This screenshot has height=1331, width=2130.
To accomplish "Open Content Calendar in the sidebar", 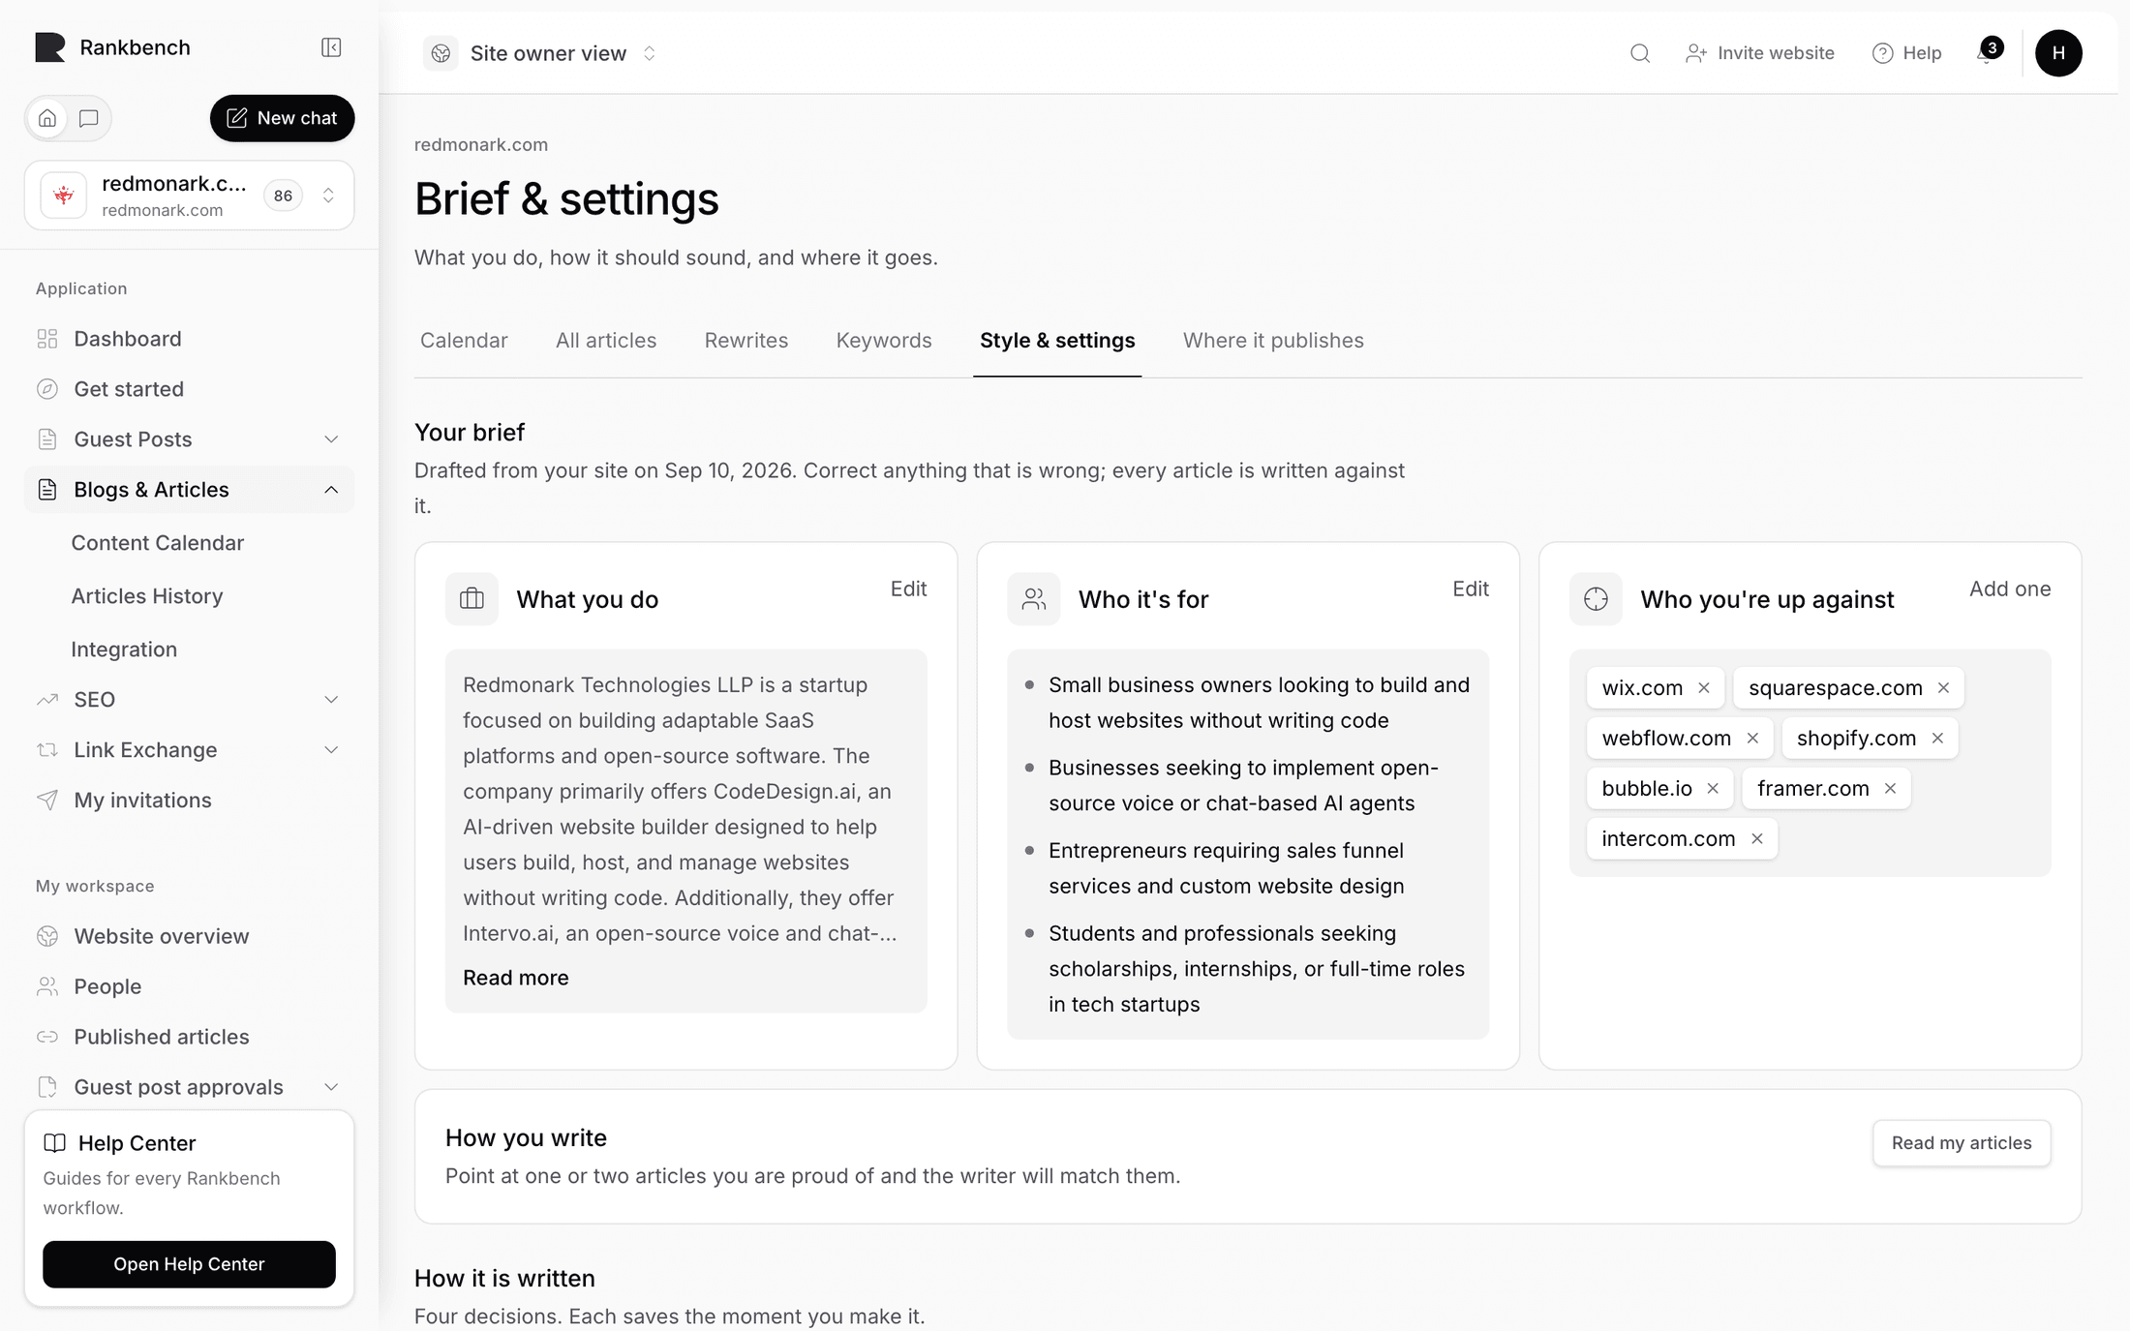I will pyautogui.click(x=158, y=543).
